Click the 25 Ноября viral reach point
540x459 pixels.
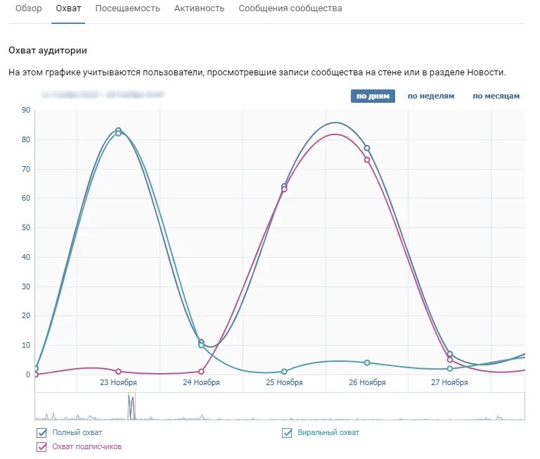(284, 371)
